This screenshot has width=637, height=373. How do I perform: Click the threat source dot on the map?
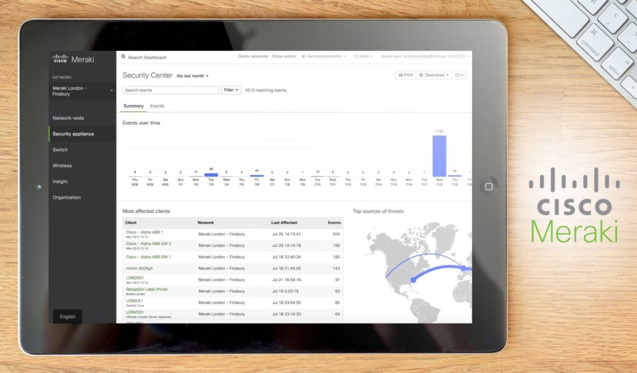413,280
